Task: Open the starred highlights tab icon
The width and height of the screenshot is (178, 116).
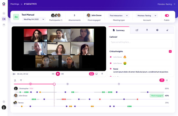Action: [x=167, y=30]
